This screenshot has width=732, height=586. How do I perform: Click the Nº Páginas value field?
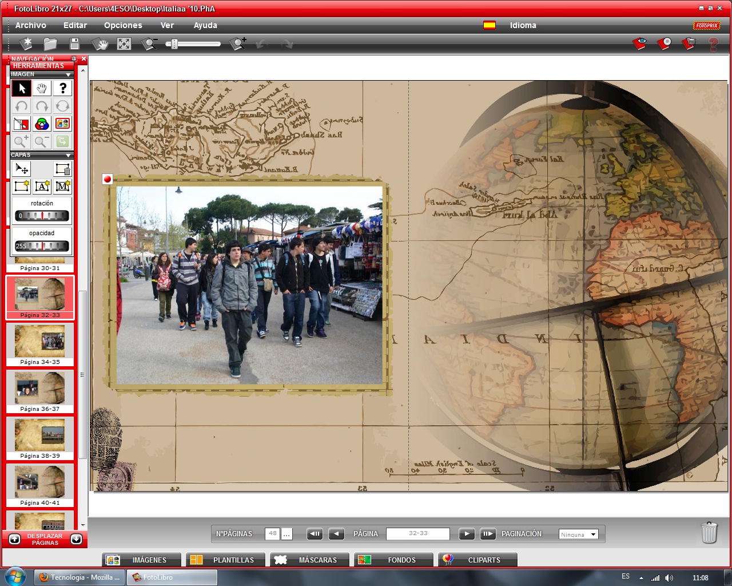click(272, 534)
